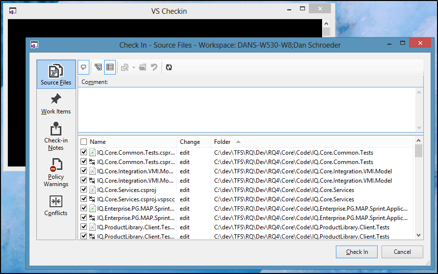Uncheck first IQ.Core.Common.Tests.cspr... file row
438x274 pixels.
tap(84, 152)
